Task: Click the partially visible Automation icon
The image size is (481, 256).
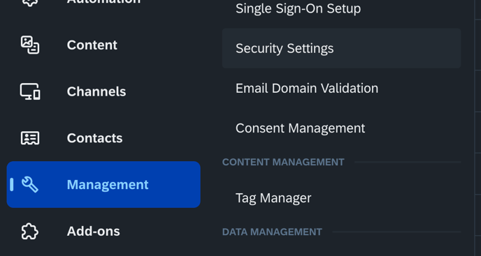Action: click(30, 3)
